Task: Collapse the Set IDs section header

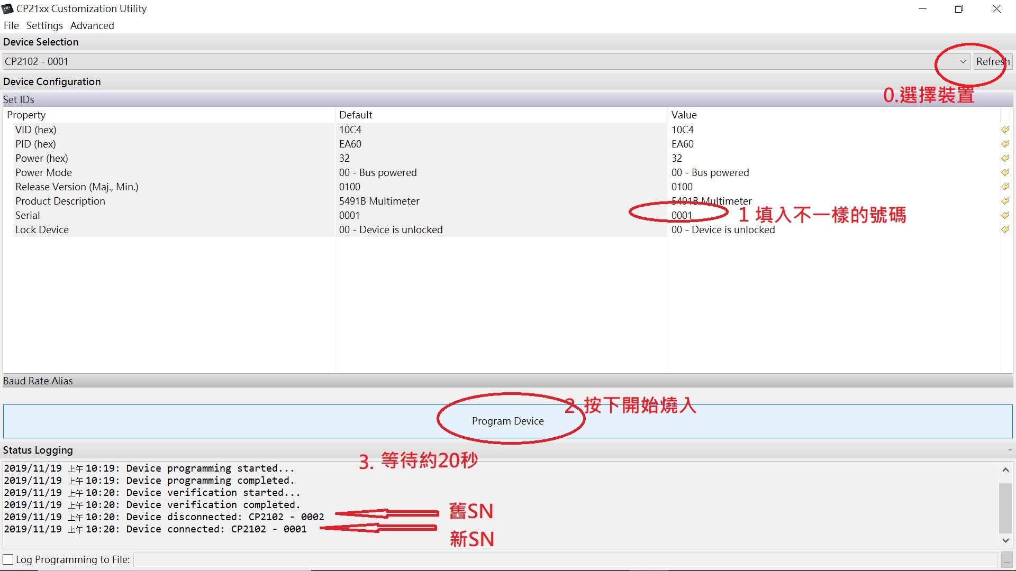Action: tap(19, 99)
